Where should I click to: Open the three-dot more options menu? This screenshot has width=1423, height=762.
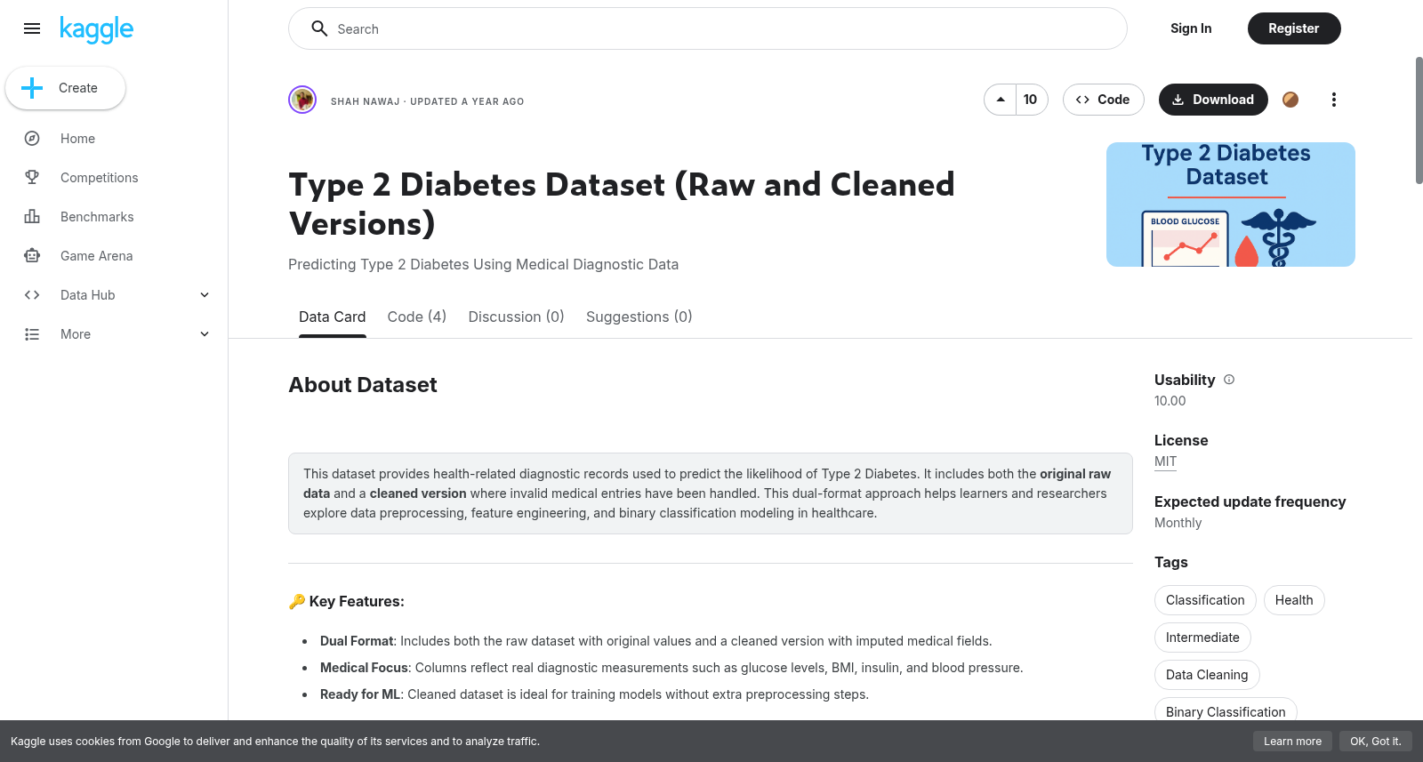pos(1333,100)
